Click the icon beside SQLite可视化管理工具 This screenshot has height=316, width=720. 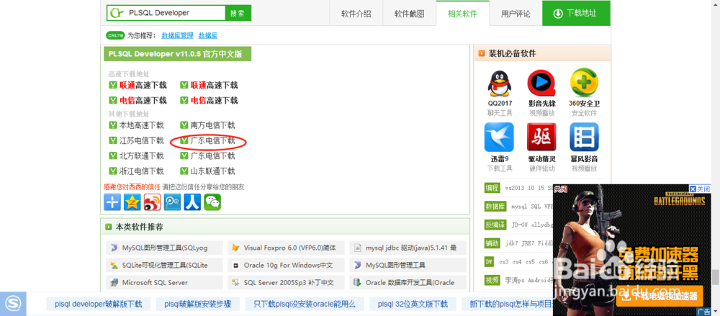tap(114, 265)
